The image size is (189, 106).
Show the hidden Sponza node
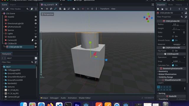(36, 30)
